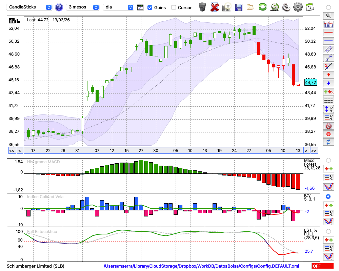This screenshot has height=271, width=339.
Task: Jump to start with << button
Action: coord(12,151)
